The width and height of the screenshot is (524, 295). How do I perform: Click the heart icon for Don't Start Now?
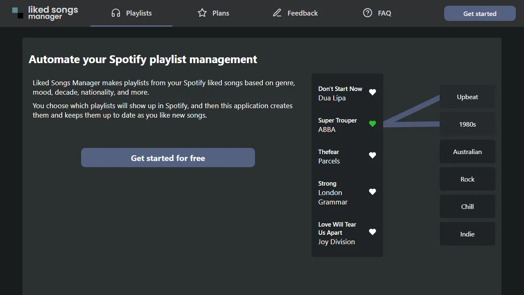(372, 92)
